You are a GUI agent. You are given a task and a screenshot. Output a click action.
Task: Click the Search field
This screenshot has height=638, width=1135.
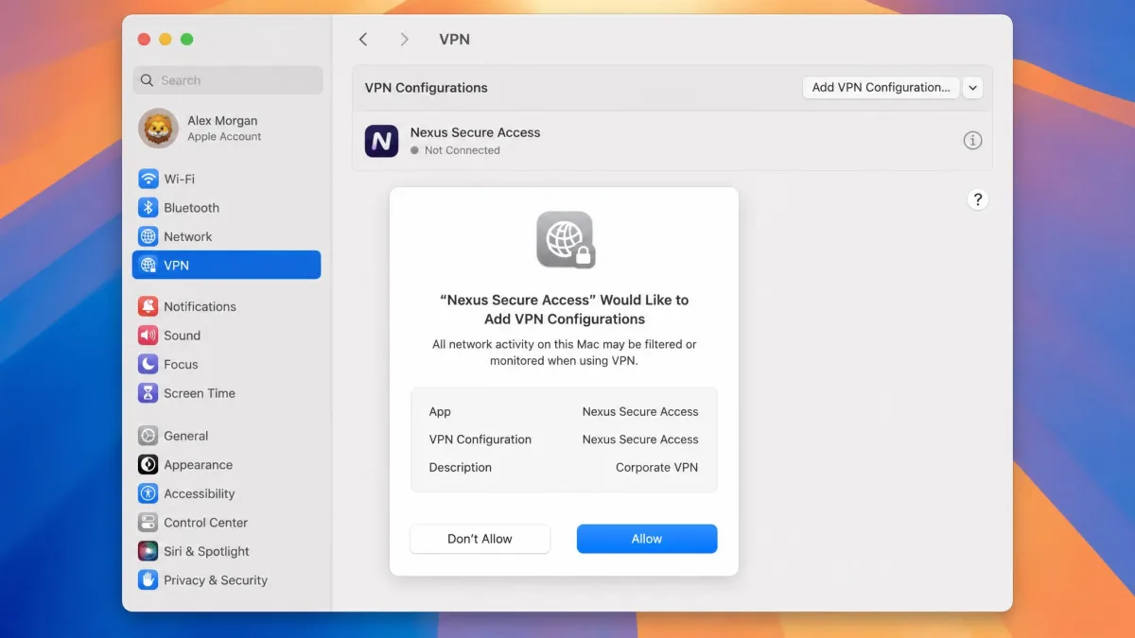pos(228,80)
